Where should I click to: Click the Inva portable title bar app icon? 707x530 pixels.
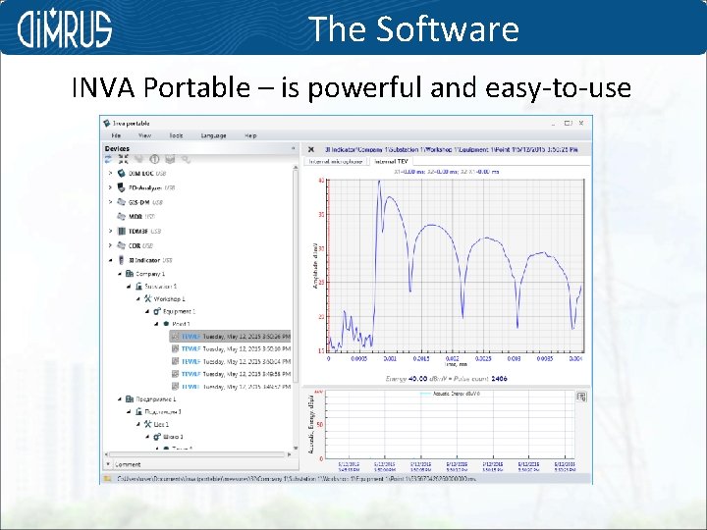[x=107, y=123]
